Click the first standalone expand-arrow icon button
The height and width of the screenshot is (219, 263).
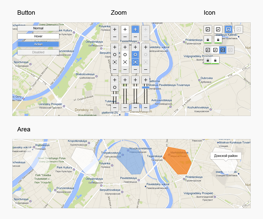click(208, 29)
